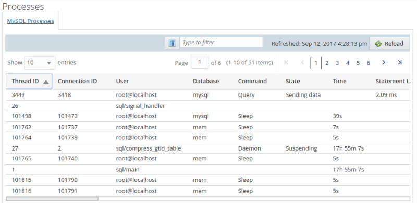Click the 1-10 of 51 items text

click(x=250, y=63)
